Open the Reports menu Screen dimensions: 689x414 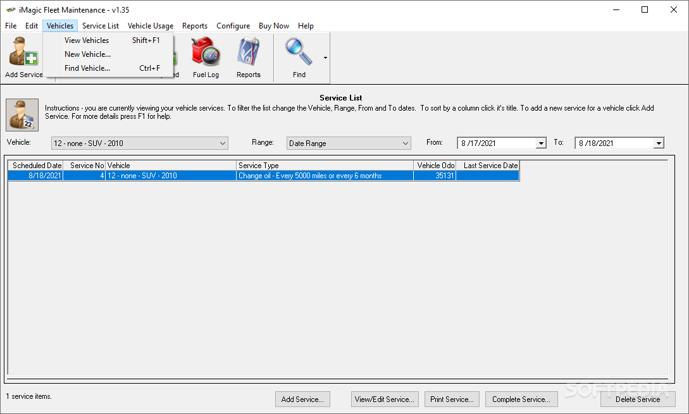(x=195, y=26)
